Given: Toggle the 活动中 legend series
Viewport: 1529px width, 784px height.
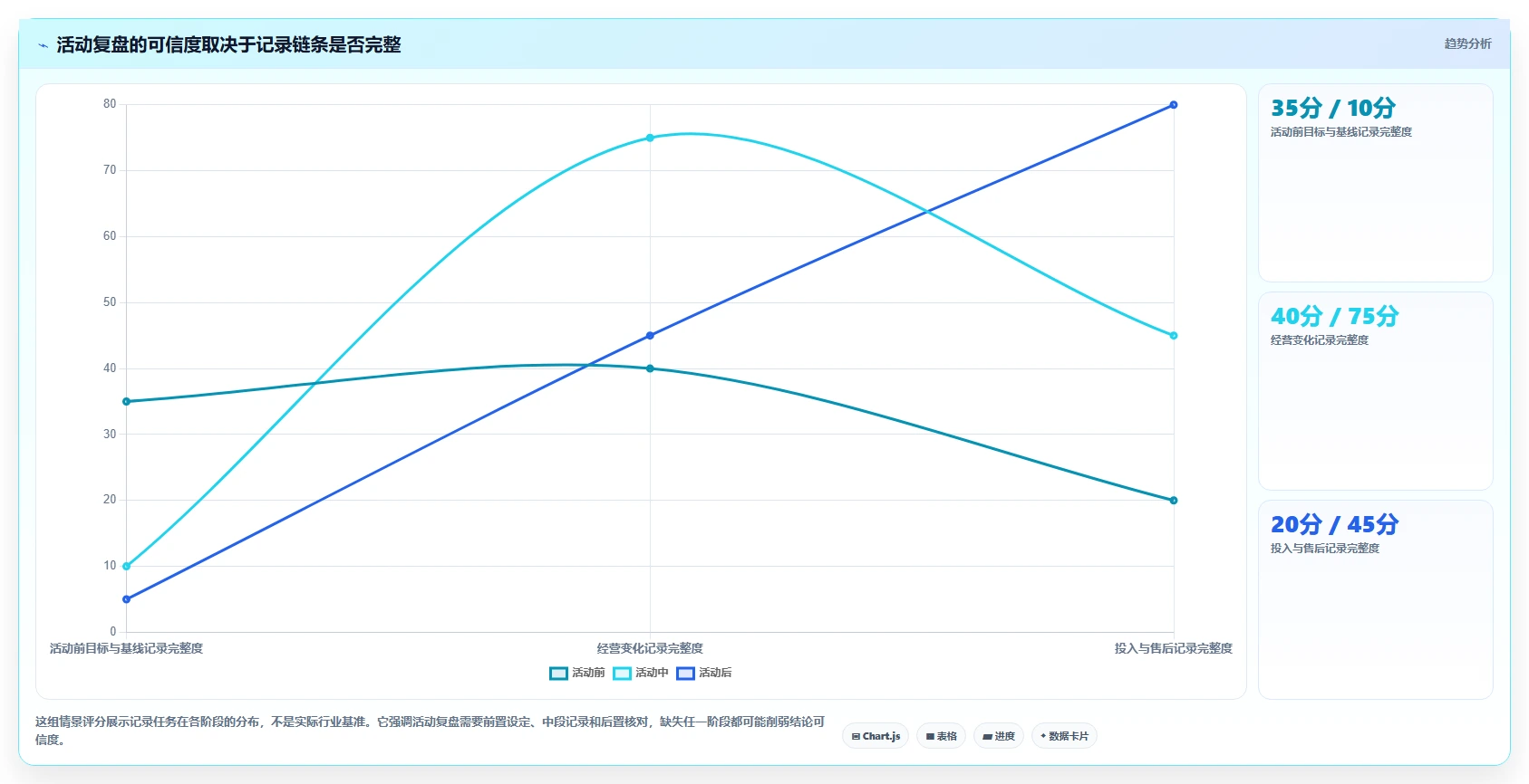Looking at the screenshot, I should [x=641, y=673].
